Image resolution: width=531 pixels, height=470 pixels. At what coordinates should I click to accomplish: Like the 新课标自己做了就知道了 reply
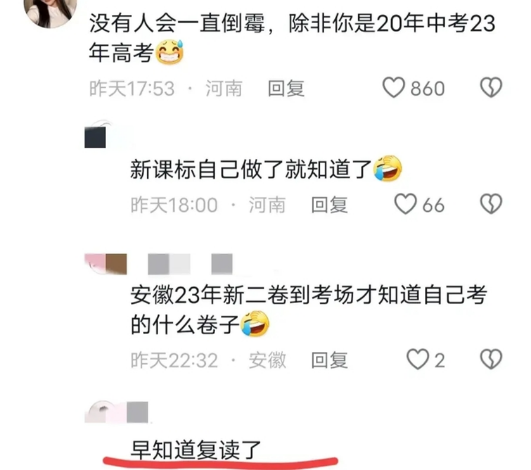pyautogui.click(x=405, y=204)
